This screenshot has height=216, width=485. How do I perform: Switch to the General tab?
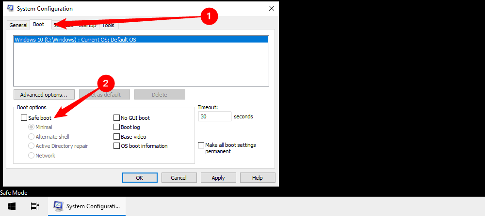pyautogui.click(x=18, y=25)
